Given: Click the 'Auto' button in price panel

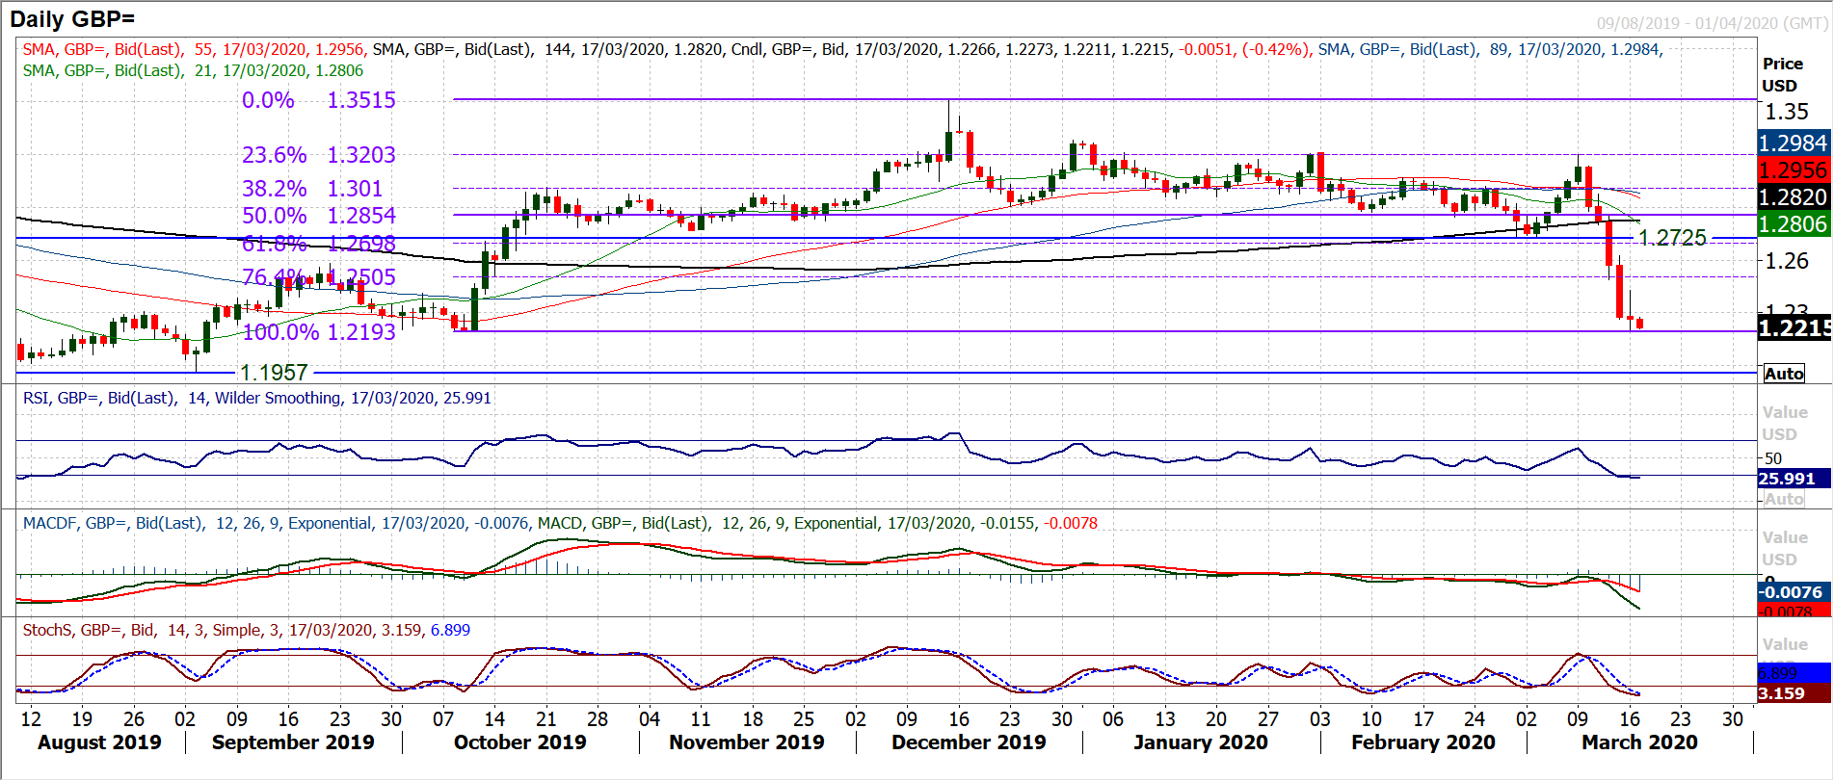Looking at the screenshot, I should pyautogui.click(x=1784, y=374).
